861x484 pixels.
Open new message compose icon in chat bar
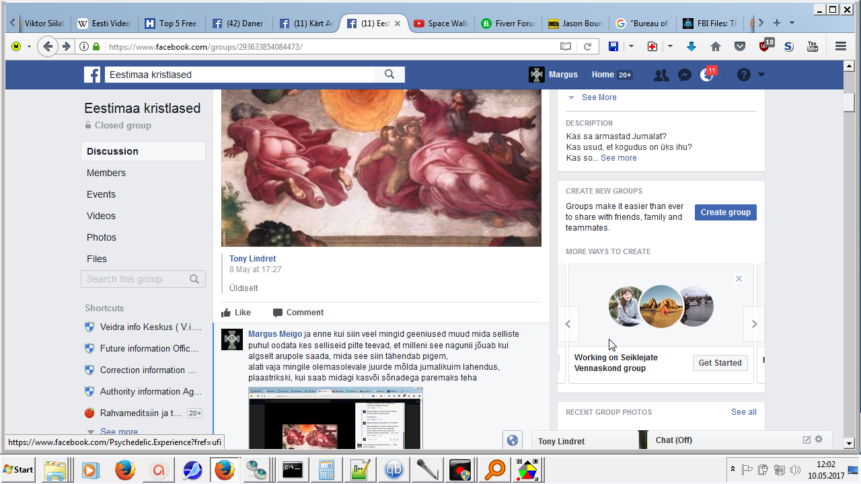(807, 440)
